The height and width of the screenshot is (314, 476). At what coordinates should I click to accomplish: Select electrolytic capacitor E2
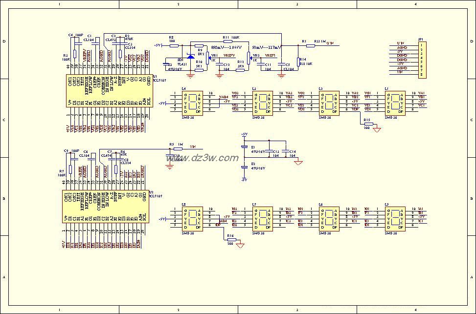(245, 167)
